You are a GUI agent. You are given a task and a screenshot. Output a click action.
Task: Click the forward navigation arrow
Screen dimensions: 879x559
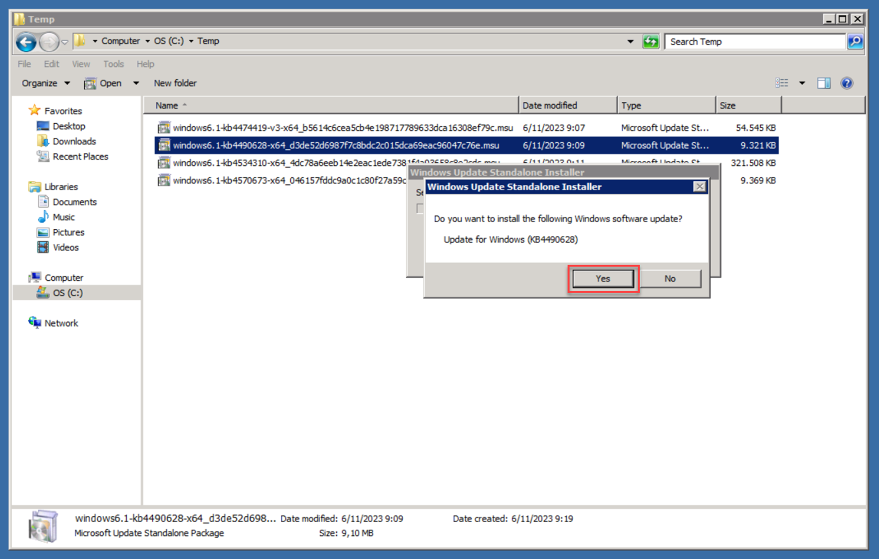pyautogui.click(x=49, y=41)
